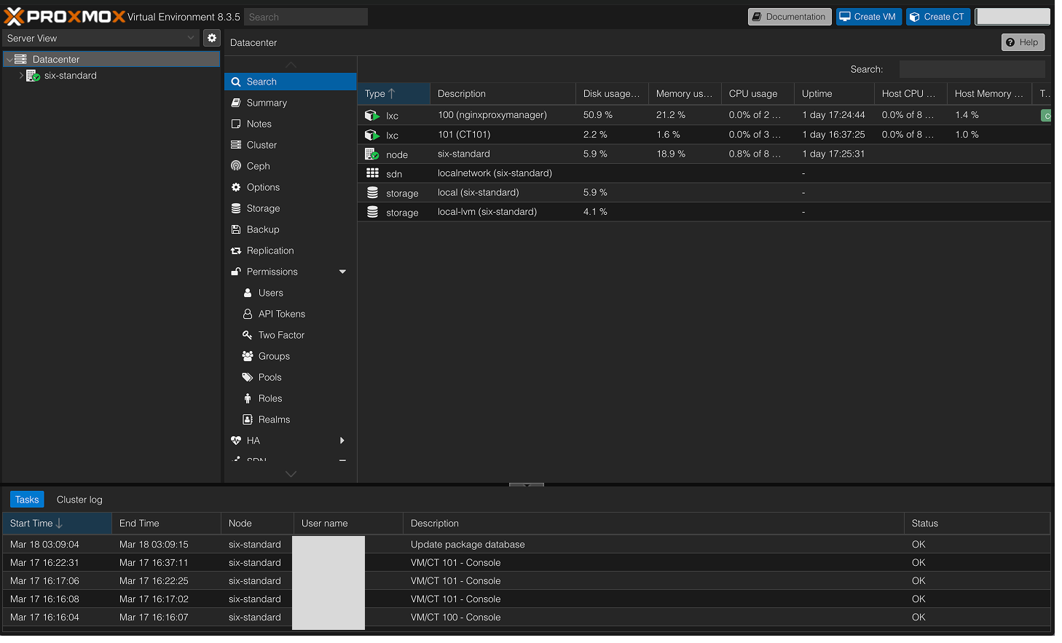Click the Replication arrows icon
The image size is (1062, 643).
(236, 251)
